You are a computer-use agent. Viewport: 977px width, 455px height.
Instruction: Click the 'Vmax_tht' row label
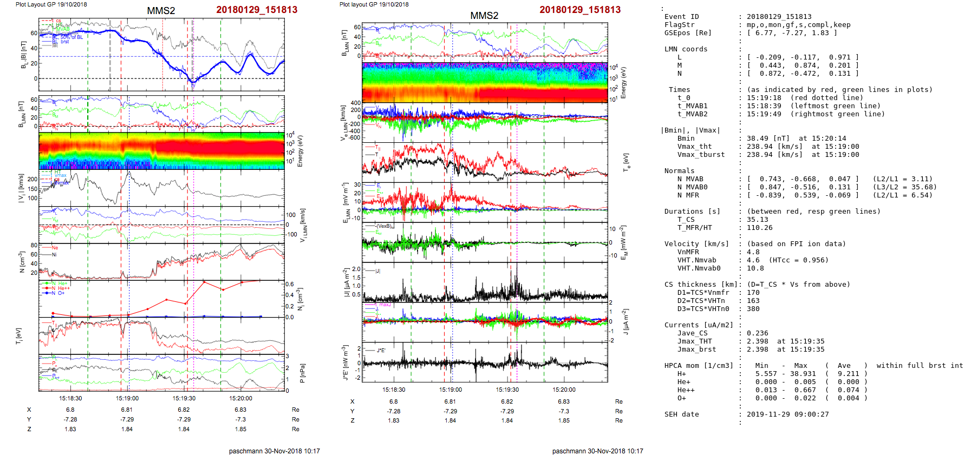click(x=695, y=147)
